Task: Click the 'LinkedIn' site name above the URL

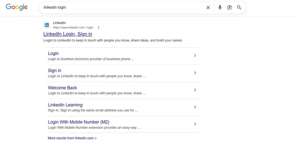Action: point(59,23)
